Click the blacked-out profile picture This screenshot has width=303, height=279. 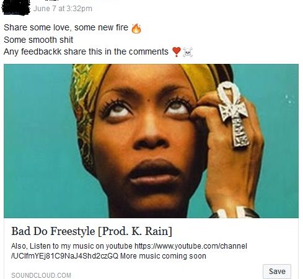coord(15,7)
